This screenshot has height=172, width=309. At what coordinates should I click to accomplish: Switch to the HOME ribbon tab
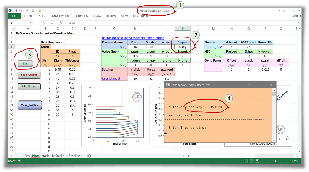coord(28,16)
